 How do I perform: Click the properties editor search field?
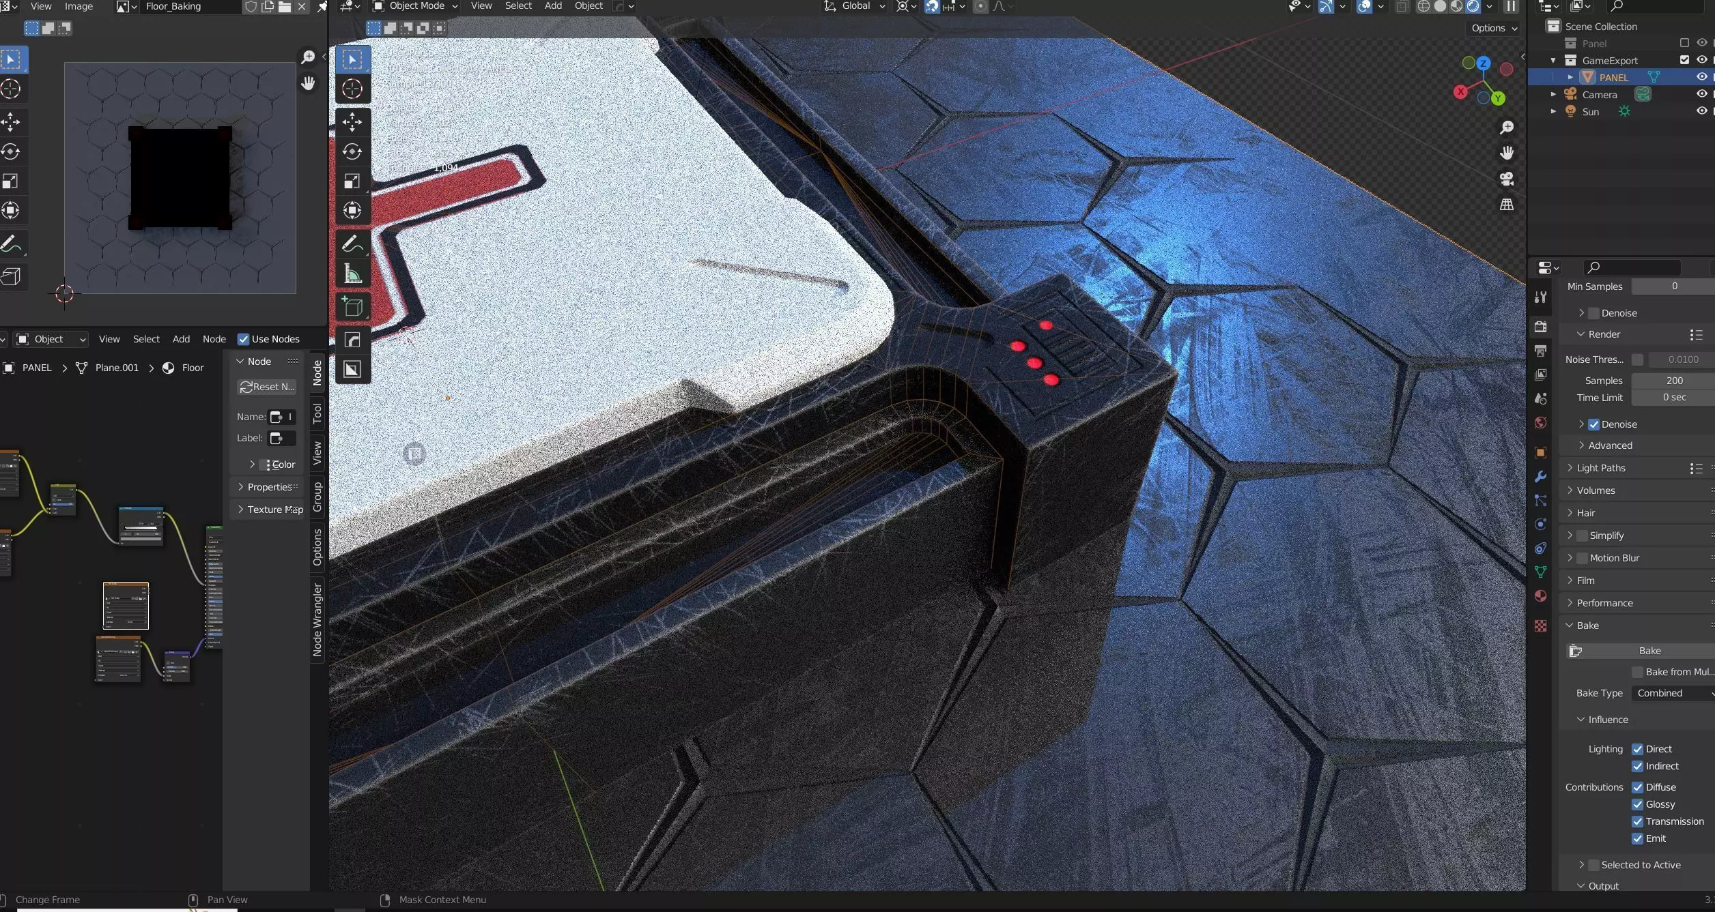tap(1632, 267)
